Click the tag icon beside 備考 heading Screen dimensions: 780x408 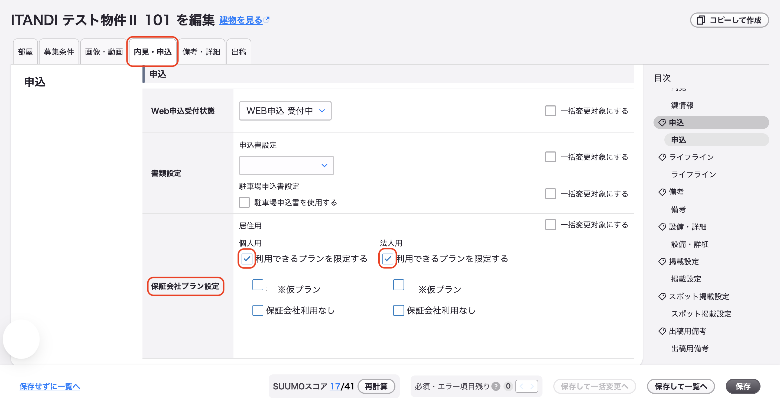[x=662, y=192]
